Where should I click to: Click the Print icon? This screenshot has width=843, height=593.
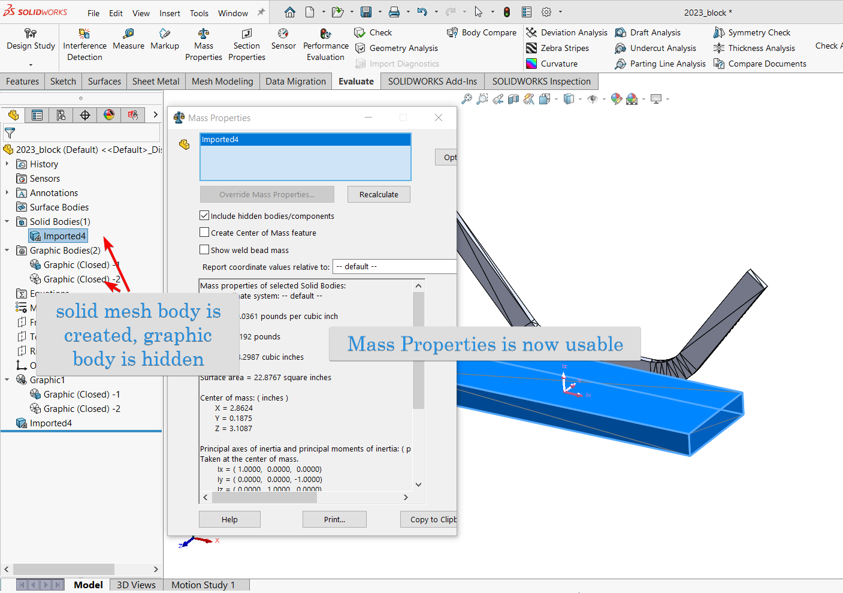(x=394, y=12)
